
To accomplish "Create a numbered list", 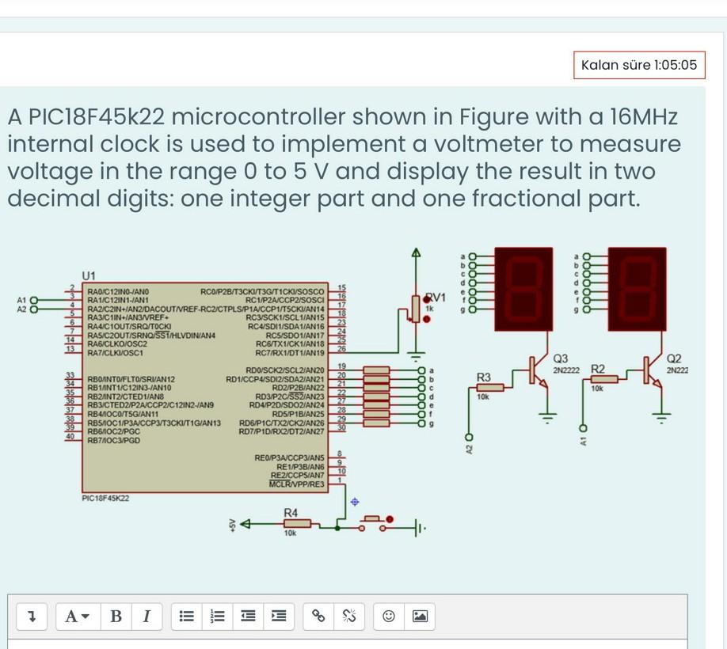I will coord(217,617).
